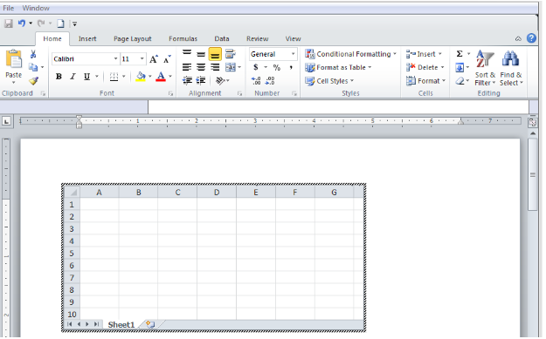
Task: Click Increase Decimal icon
Action: tap(256, 80)
